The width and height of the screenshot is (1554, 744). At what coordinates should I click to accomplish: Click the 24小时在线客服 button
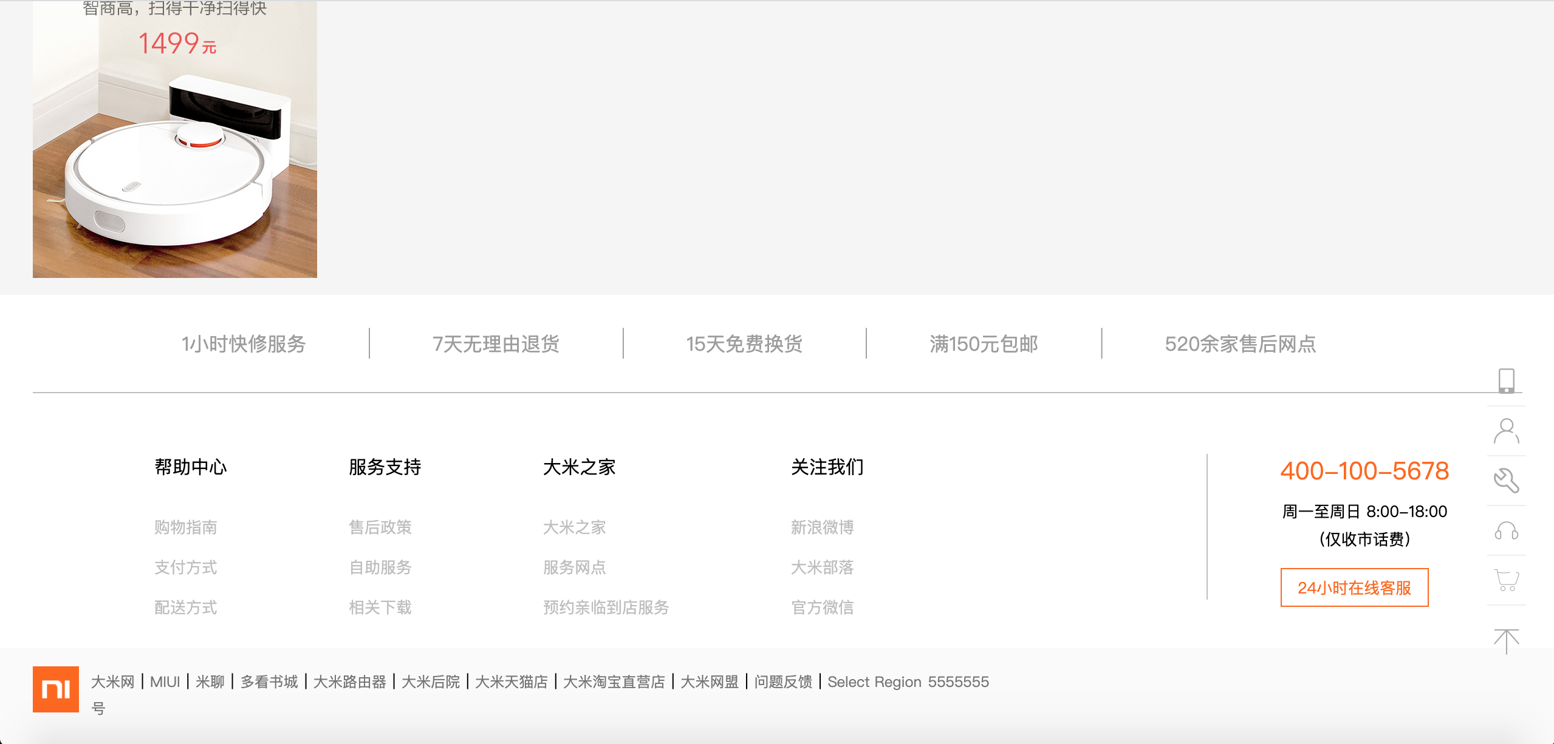click(x=1354, y=587)
